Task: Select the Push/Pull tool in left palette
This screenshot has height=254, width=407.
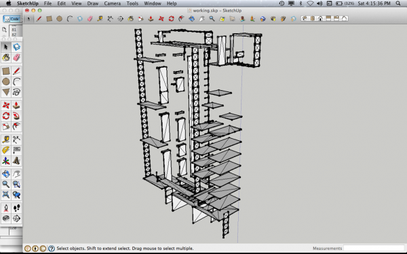Action: tap(16, 106)
